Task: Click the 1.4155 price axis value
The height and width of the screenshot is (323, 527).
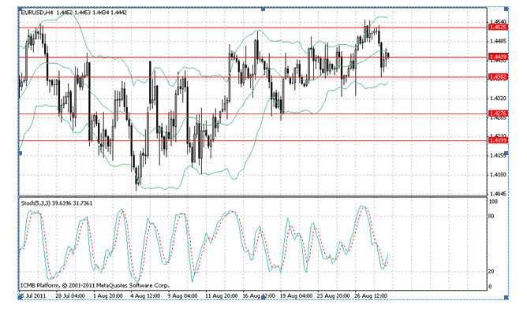Action: click(498, 155)
